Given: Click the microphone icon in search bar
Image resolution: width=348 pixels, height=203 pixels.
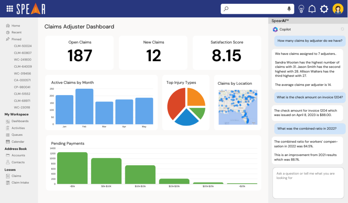Looking at the screenshot, I should [289, 9].
